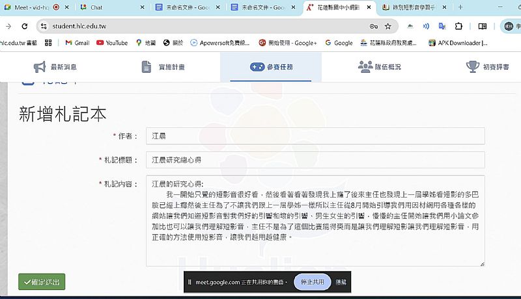
Task: Click 停止共用 to stop screen sharing
Action: pos(313,282)
